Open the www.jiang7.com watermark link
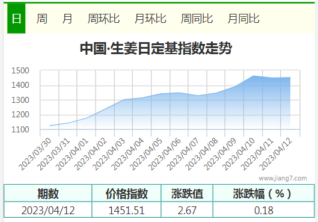This screenshot has width=318, height=222. [x=283, y=178]
